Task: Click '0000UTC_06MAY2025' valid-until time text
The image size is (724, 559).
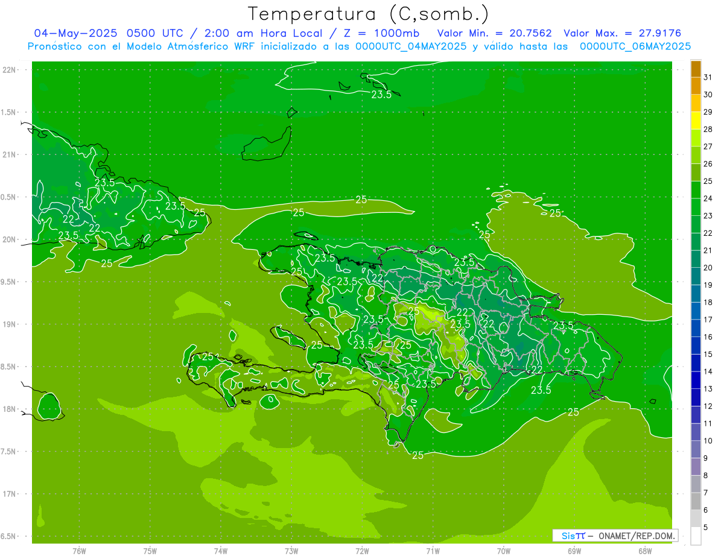Action: 635,46
